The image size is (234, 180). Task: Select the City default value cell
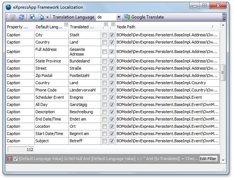point(51,35)
